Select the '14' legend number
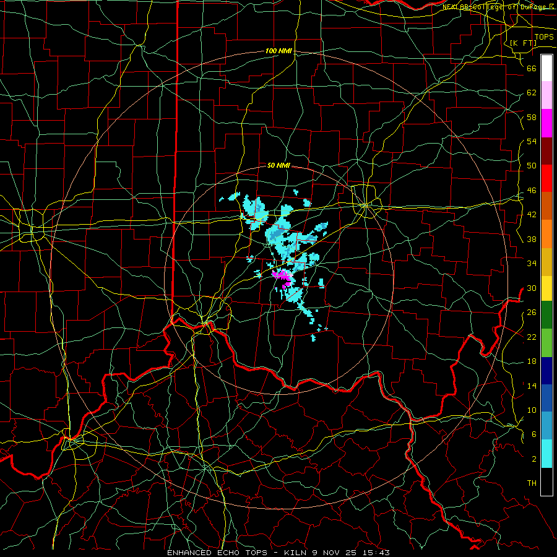The width and height of the screenshot is (557, 557). [x=532, y=386]
